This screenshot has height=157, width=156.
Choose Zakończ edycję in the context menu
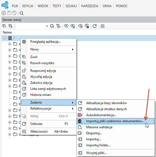coord(49,83)
